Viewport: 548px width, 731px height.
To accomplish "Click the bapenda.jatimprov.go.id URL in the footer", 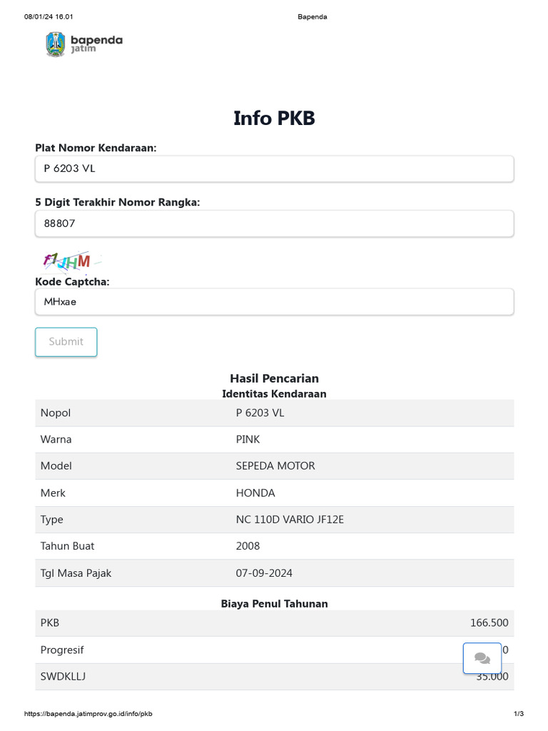I will pyautogui.click(x=88, y=714).
